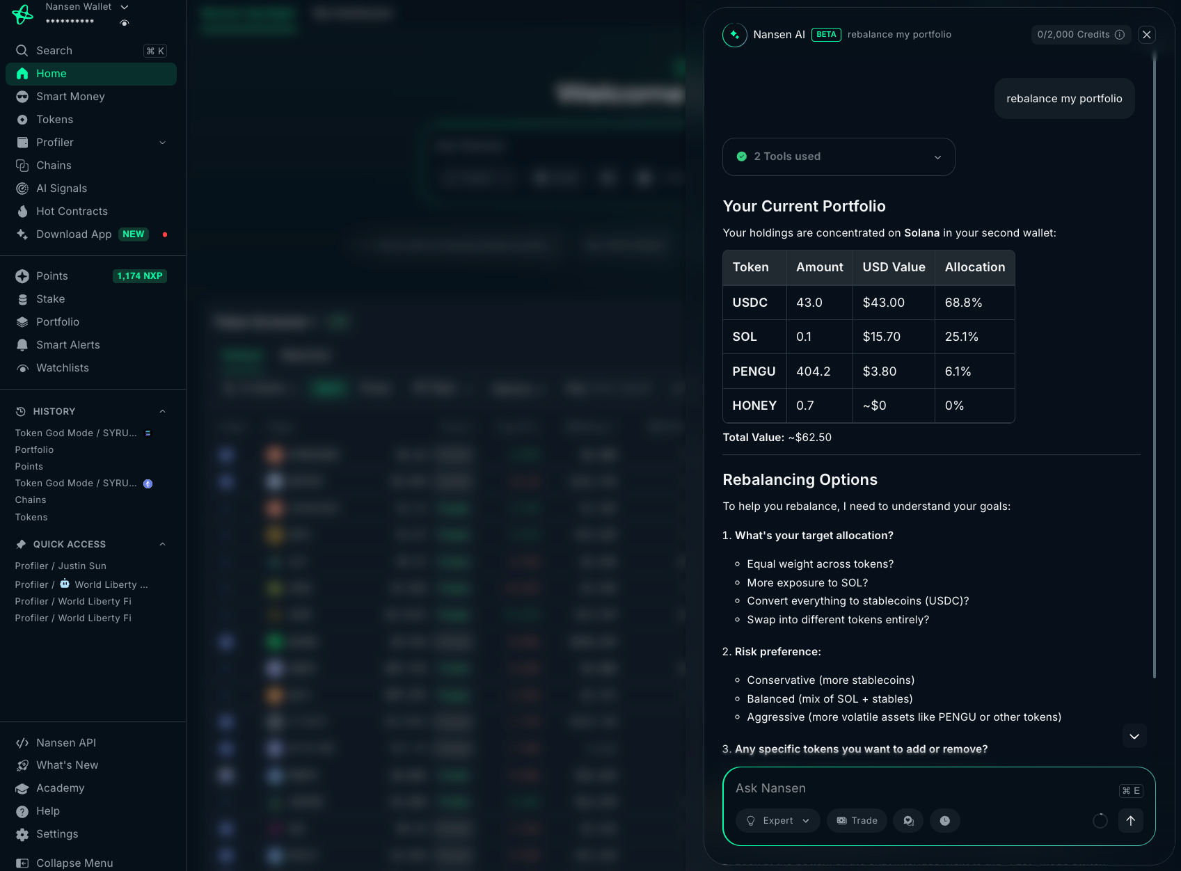
Task: Select Portfolio in the sidebar
Action: pos(58,322)
